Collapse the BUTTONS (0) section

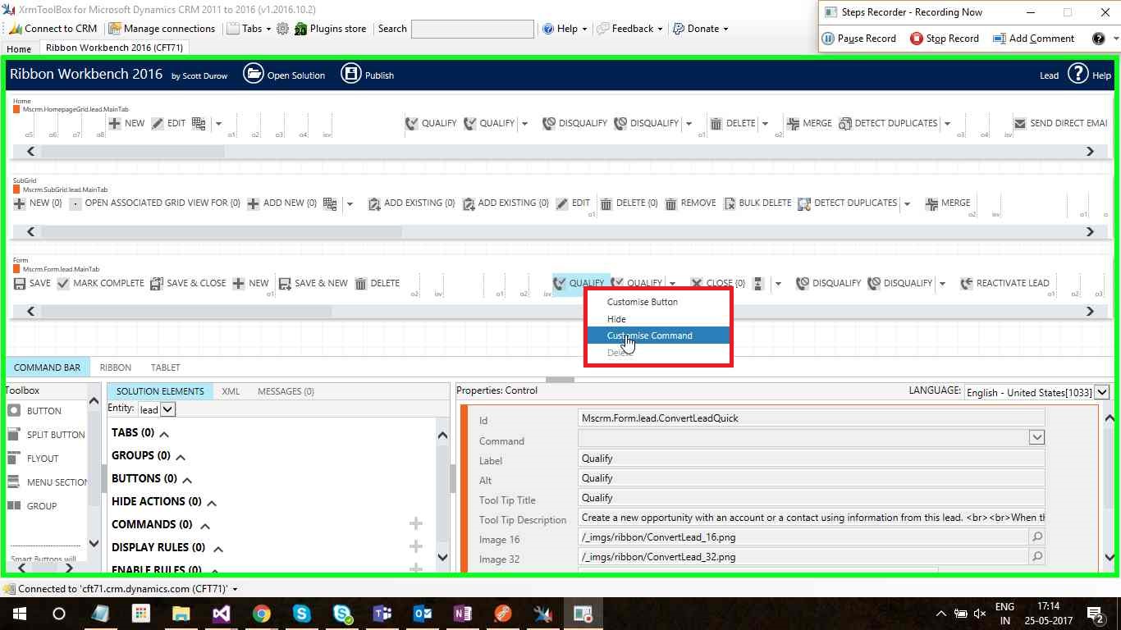[187, 480]
